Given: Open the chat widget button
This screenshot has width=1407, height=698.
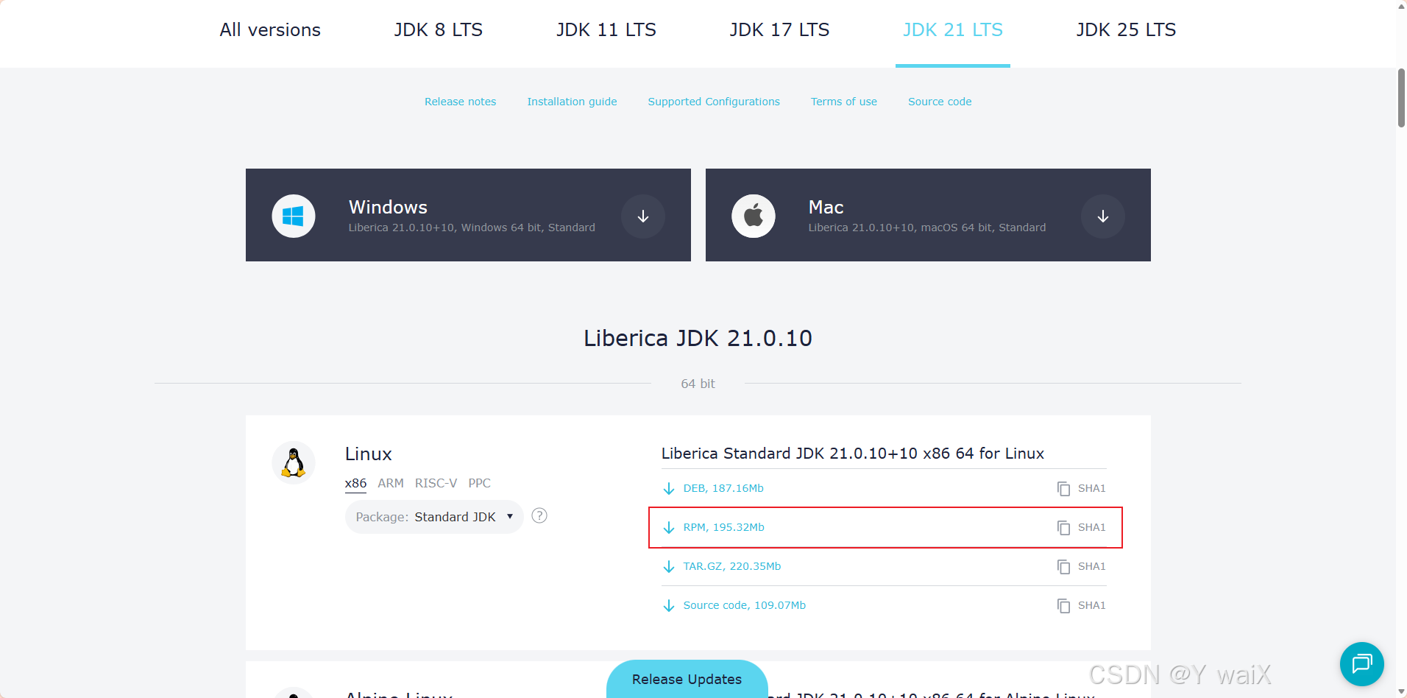Looking at the screenshot, I should (x=1362, y=664).
